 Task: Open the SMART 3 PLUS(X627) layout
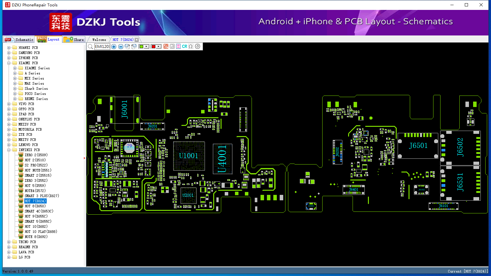click(x=42, y=196)
